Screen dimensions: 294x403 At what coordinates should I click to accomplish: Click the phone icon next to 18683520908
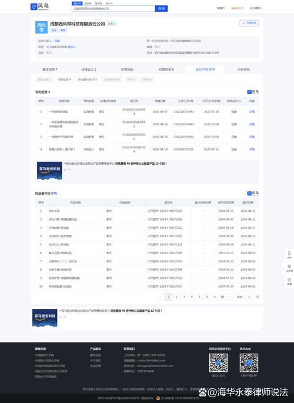point(48,47)
